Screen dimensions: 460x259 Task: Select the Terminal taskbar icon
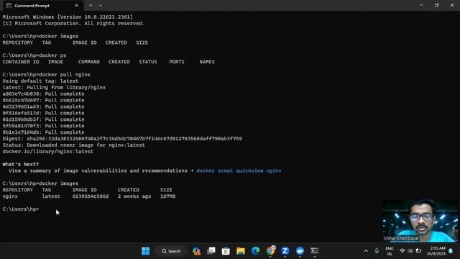[x=315, y=251]
